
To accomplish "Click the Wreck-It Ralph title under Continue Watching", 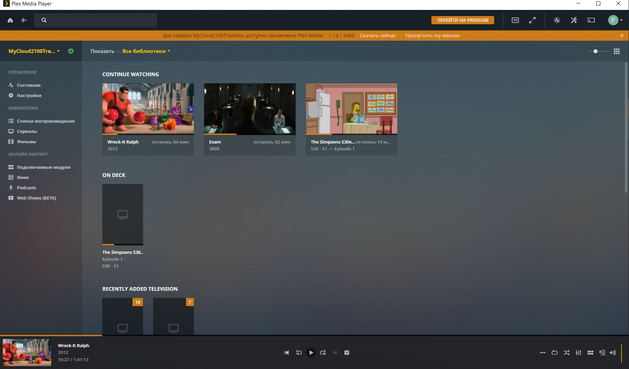I will click(123, 142).
